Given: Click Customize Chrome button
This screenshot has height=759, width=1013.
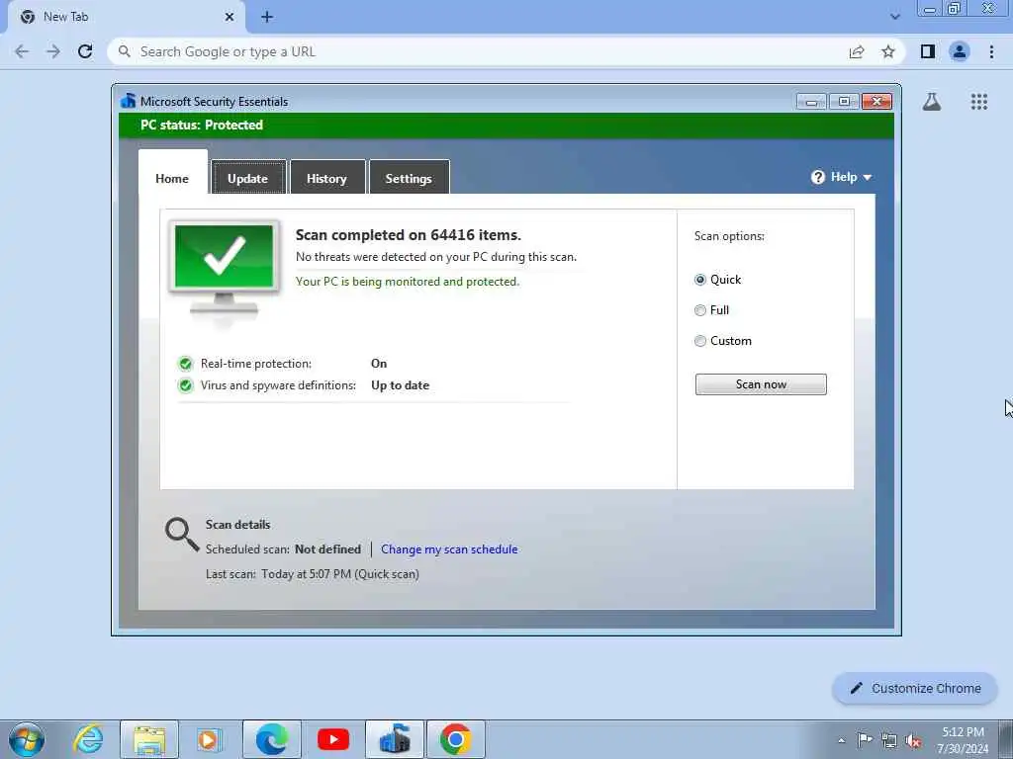Looking at the screenshot, I should tap(915, 688).
